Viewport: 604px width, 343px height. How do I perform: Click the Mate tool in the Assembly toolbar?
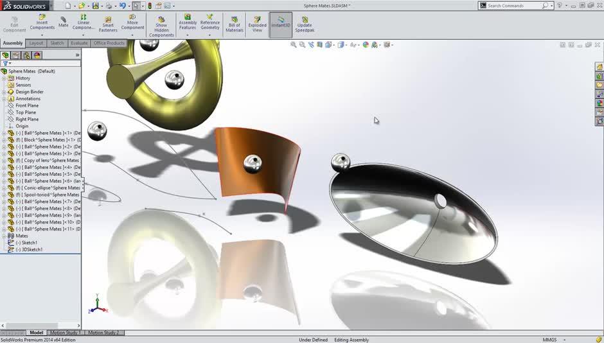(x=63, y=22)
